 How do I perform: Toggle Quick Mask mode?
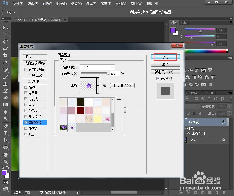point(6,182)
